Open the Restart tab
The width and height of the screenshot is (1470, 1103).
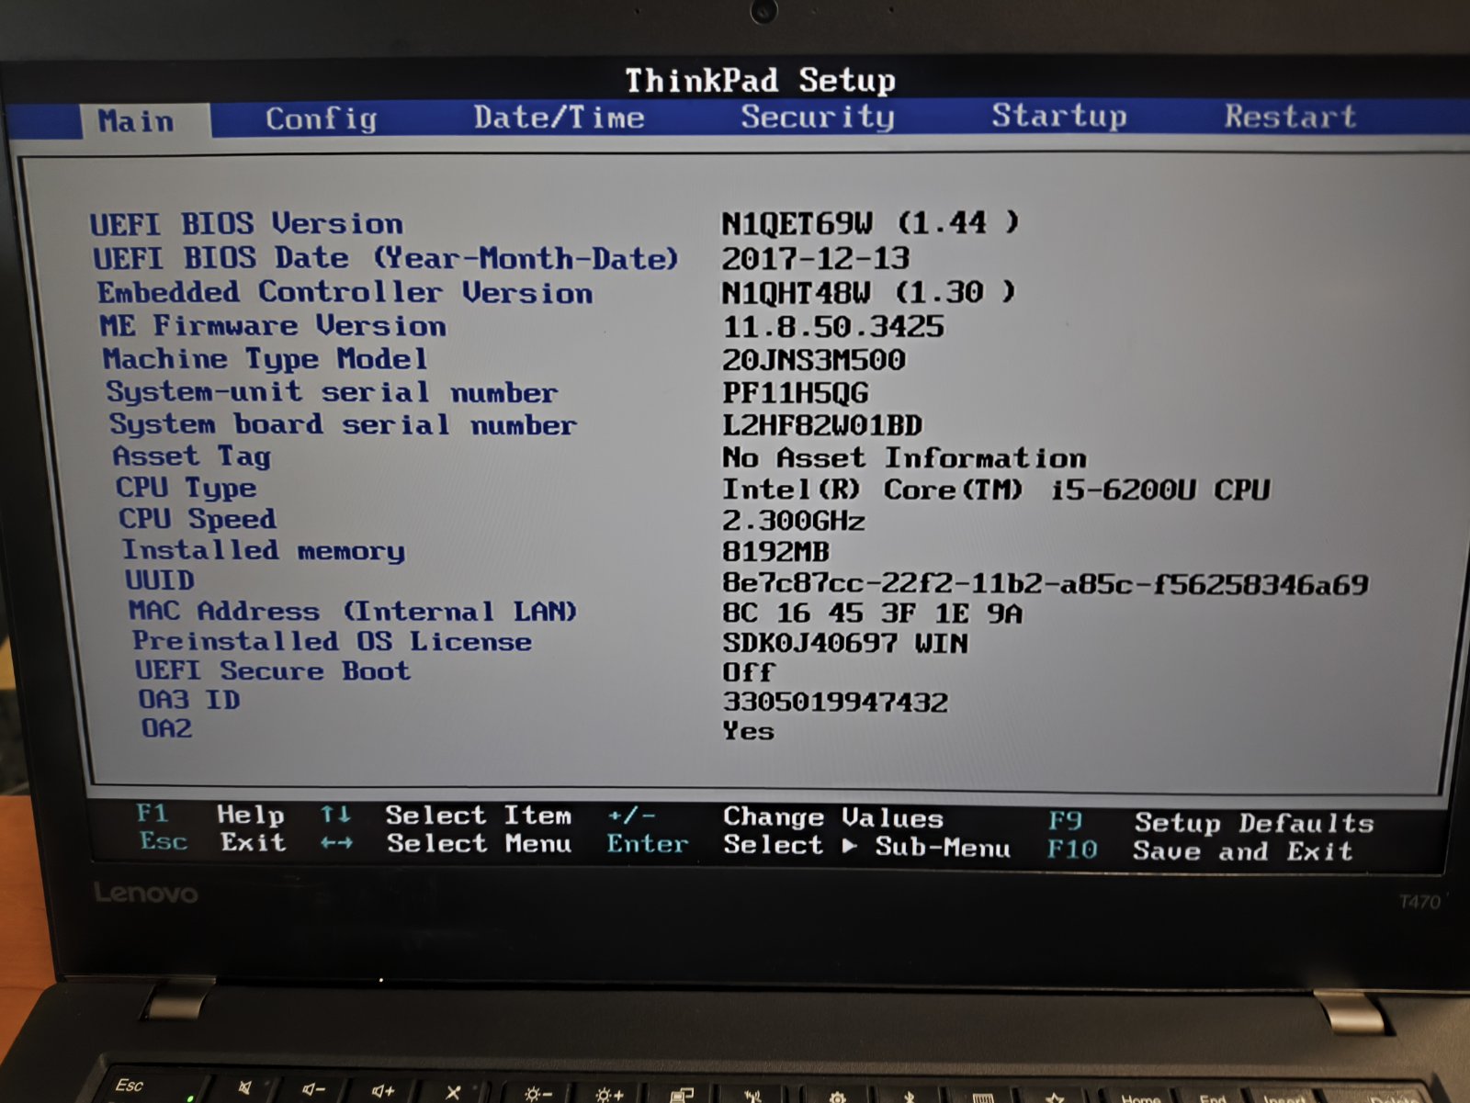click(x=1290, y=117)
